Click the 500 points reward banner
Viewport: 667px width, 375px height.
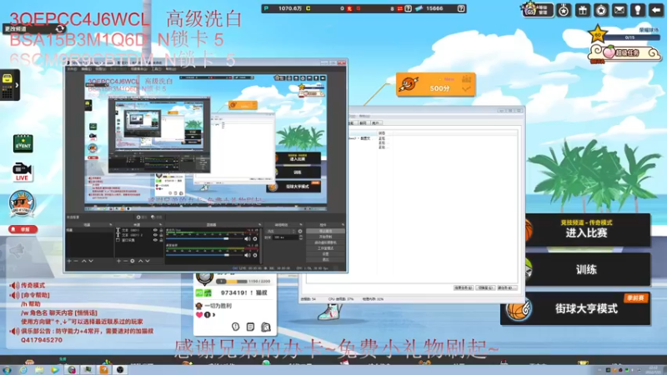pyautogui.click(x=435, y=84)
